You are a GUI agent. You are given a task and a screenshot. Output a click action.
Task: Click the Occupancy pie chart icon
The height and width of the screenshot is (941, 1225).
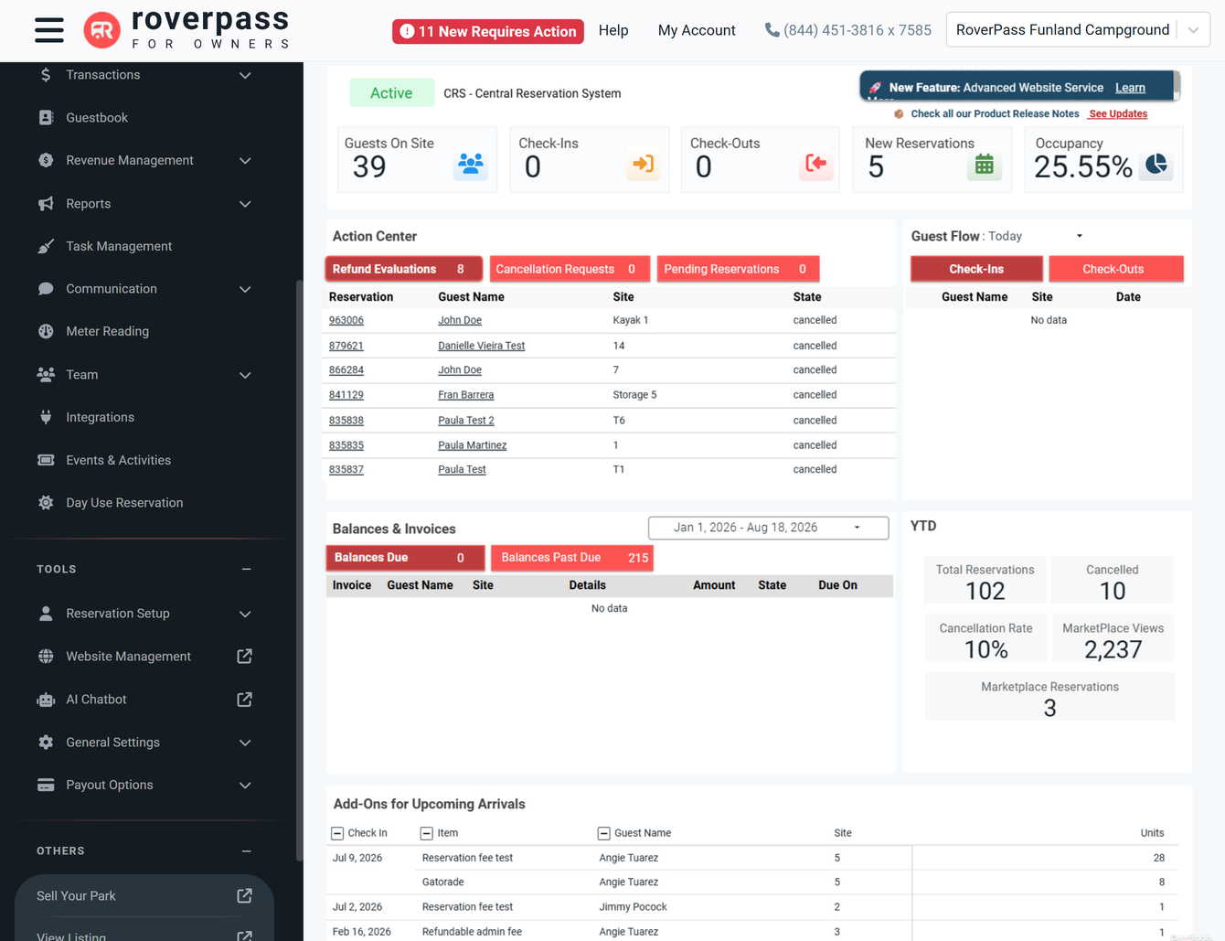(1156, 164)
